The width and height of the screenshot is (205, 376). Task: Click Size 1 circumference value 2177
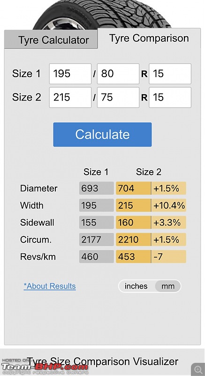pyautogui.click(x=97, y=240)
